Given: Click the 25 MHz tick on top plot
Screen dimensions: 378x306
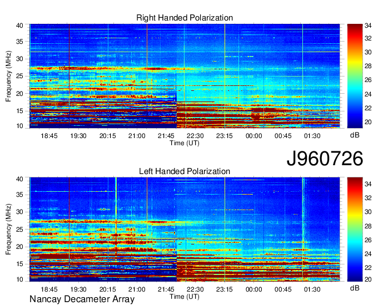Looking at the screenshot, I should pyautogui.click(x=19, y=76).
